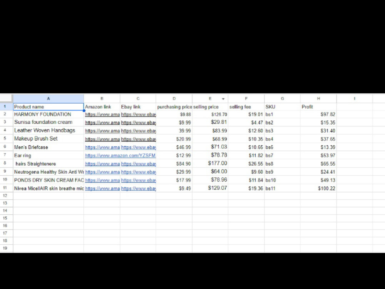
Task: Select the 'Leather Woven Handbags' cell
Action: [x=49, y=131]
